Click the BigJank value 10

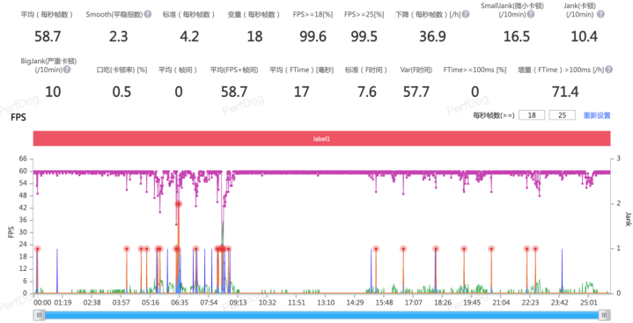(x=53, y=92)
